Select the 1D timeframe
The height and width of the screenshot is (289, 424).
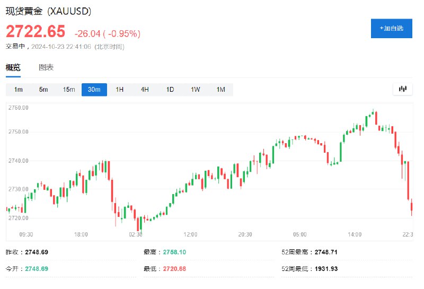tap(170, 90)
